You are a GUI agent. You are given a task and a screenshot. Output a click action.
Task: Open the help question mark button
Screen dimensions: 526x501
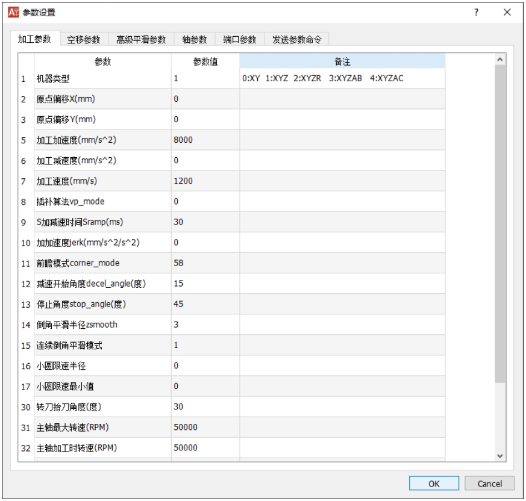click(x=476, y=13)
